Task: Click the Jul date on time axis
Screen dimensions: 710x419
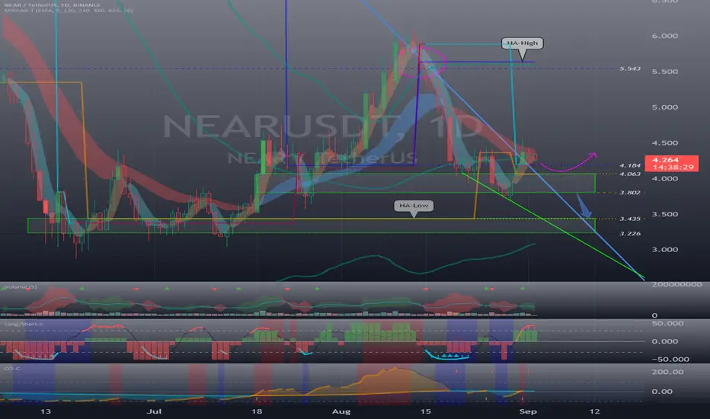Action: (x=155, y=411)
